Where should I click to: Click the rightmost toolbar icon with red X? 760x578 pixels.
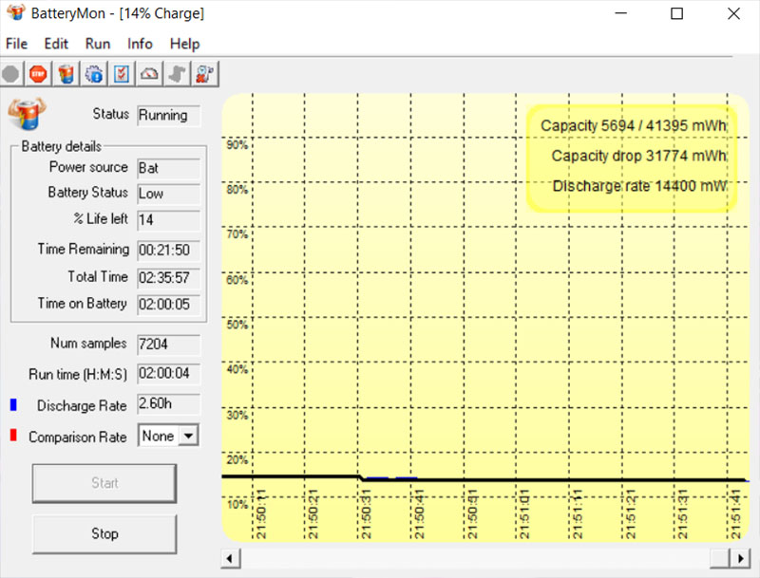point(204,73)
